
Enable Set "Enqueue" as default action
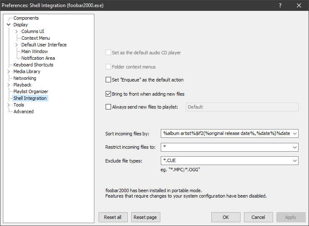point(109,80)
